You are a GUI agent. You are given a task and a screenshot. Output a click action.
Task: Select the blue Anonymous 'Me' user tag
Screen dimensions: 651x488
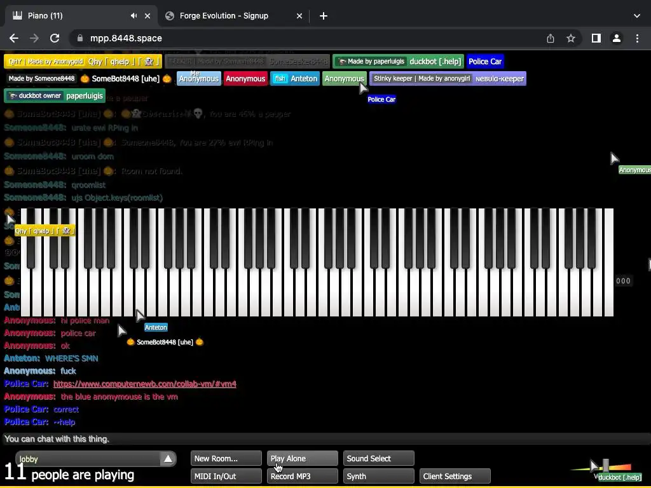coord(198,78)
